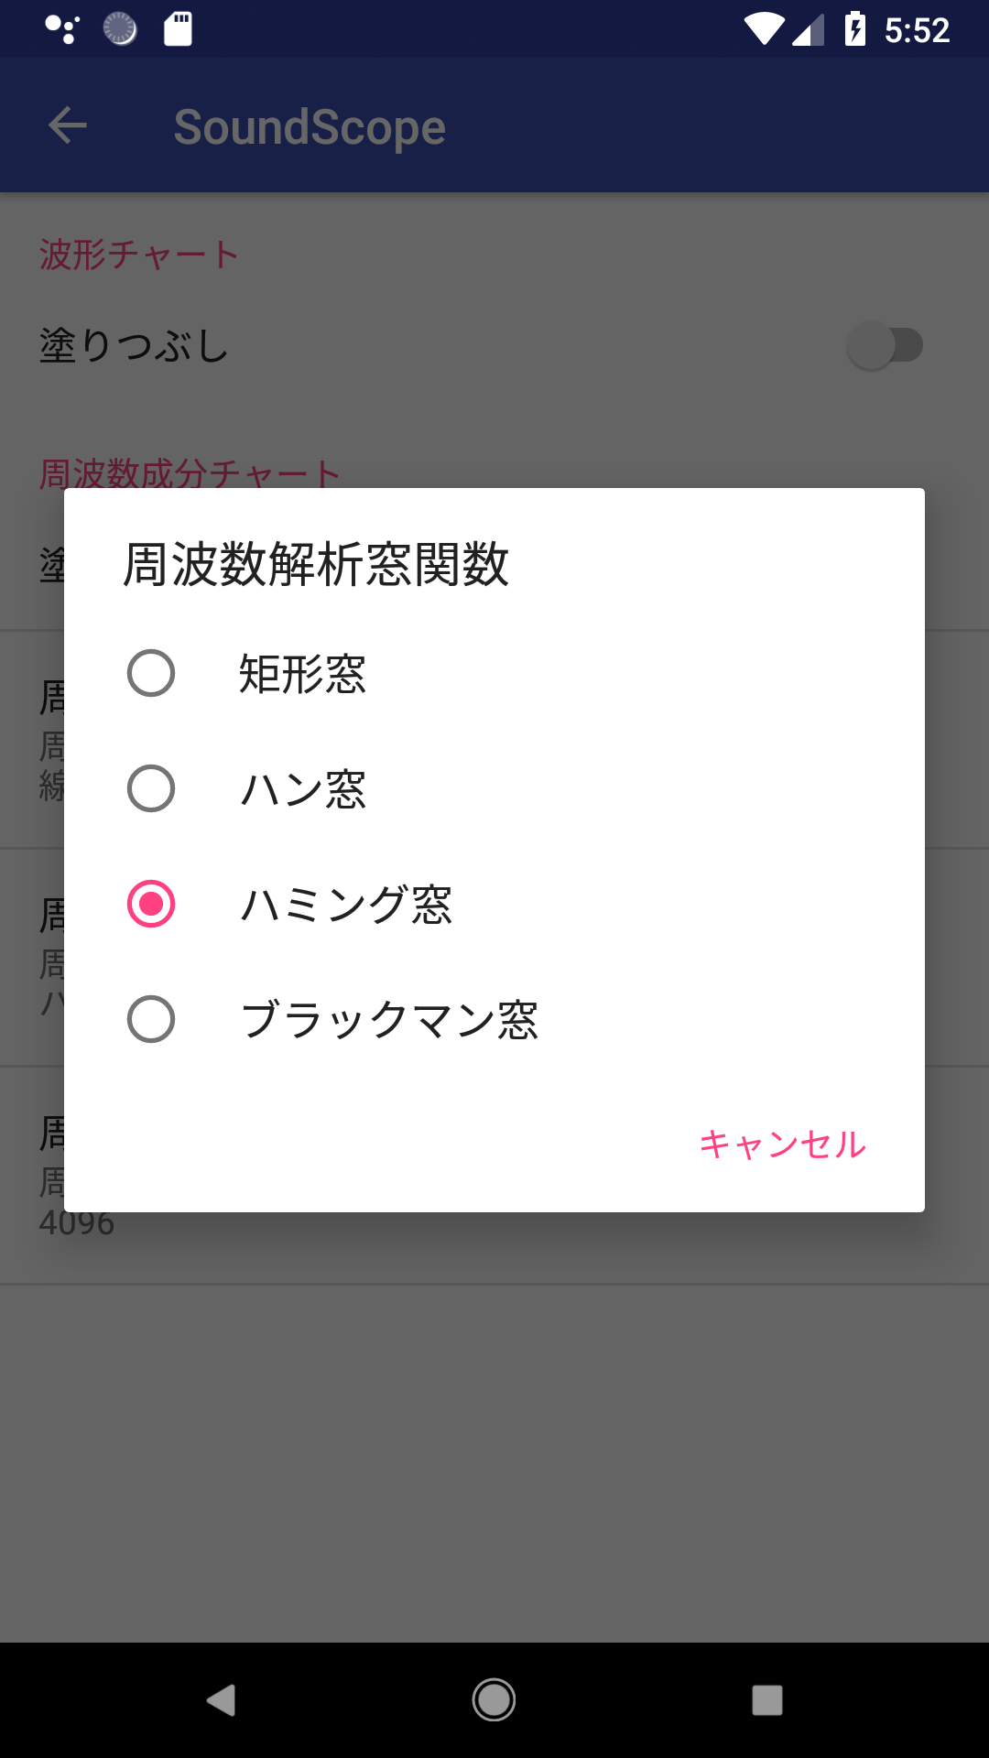Tap the circular loading notification icon
This screenshot has height=1758, width=989.
120,29
